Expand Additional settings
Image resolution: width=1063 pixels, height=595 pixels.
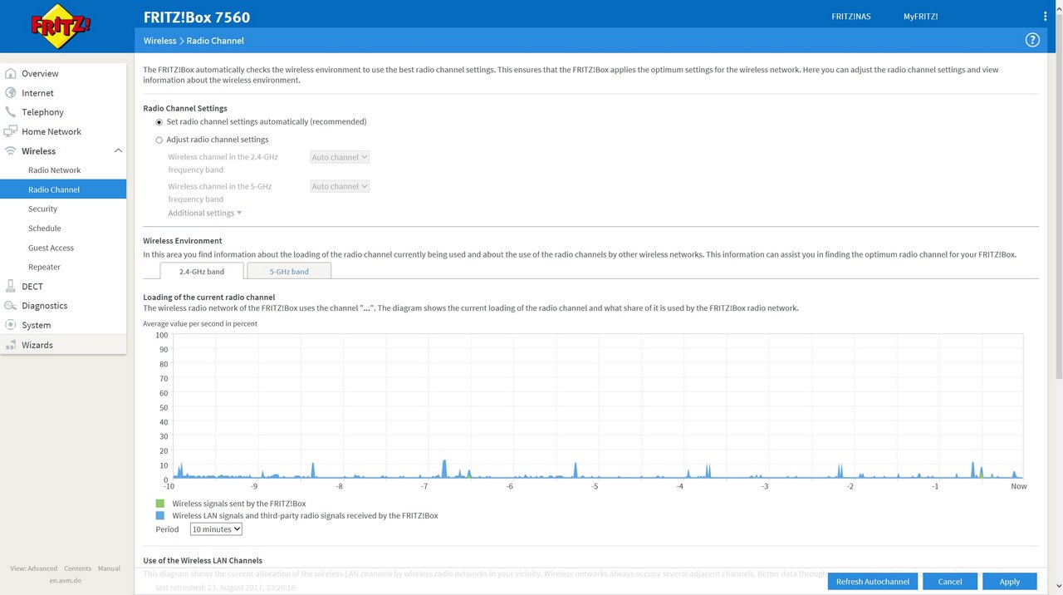pyautogui.click(x=205, y=213)
